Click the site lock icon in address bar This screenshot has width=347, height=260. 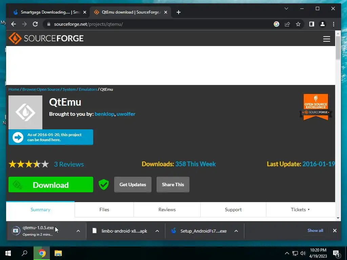49,24
